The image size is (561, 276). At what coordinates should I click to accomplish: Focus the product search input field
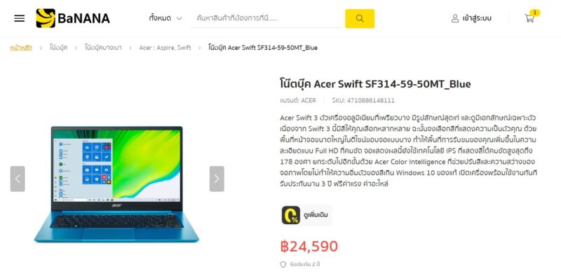(x=266, y=18)
